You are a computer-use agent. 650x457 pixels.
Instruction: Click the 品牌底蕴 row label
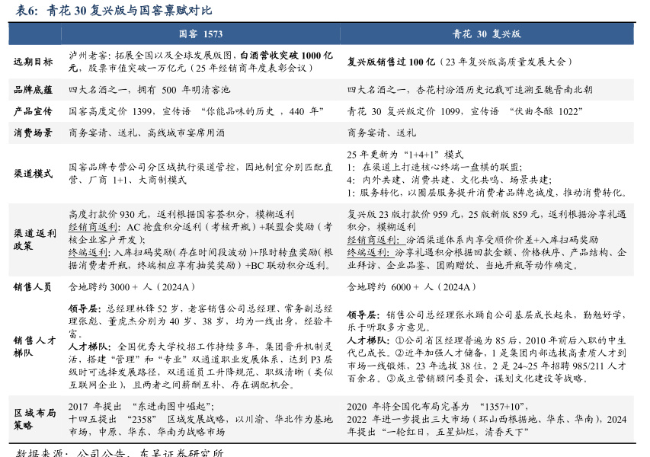click(33, 89)
